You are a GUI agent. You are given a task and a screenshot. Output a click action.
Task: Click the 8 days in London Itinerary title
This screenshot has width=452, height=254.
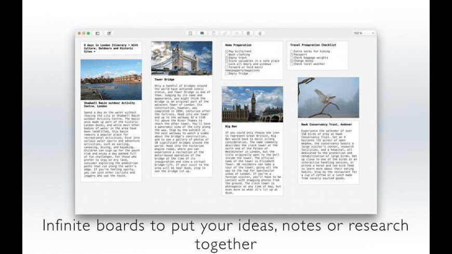point(111,48)
